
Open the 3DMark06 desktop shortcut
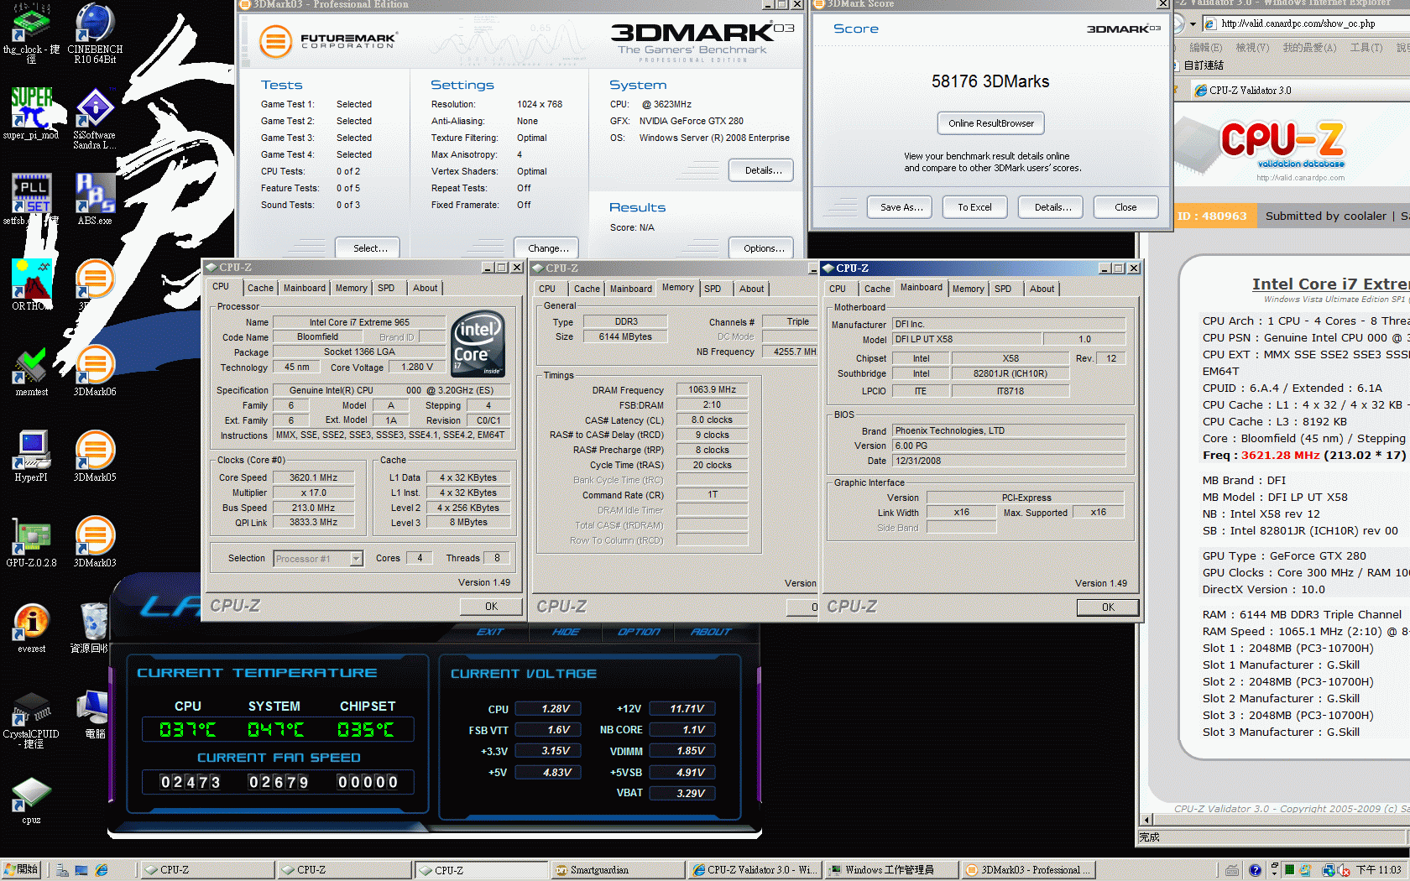click(x=95, y=371)
